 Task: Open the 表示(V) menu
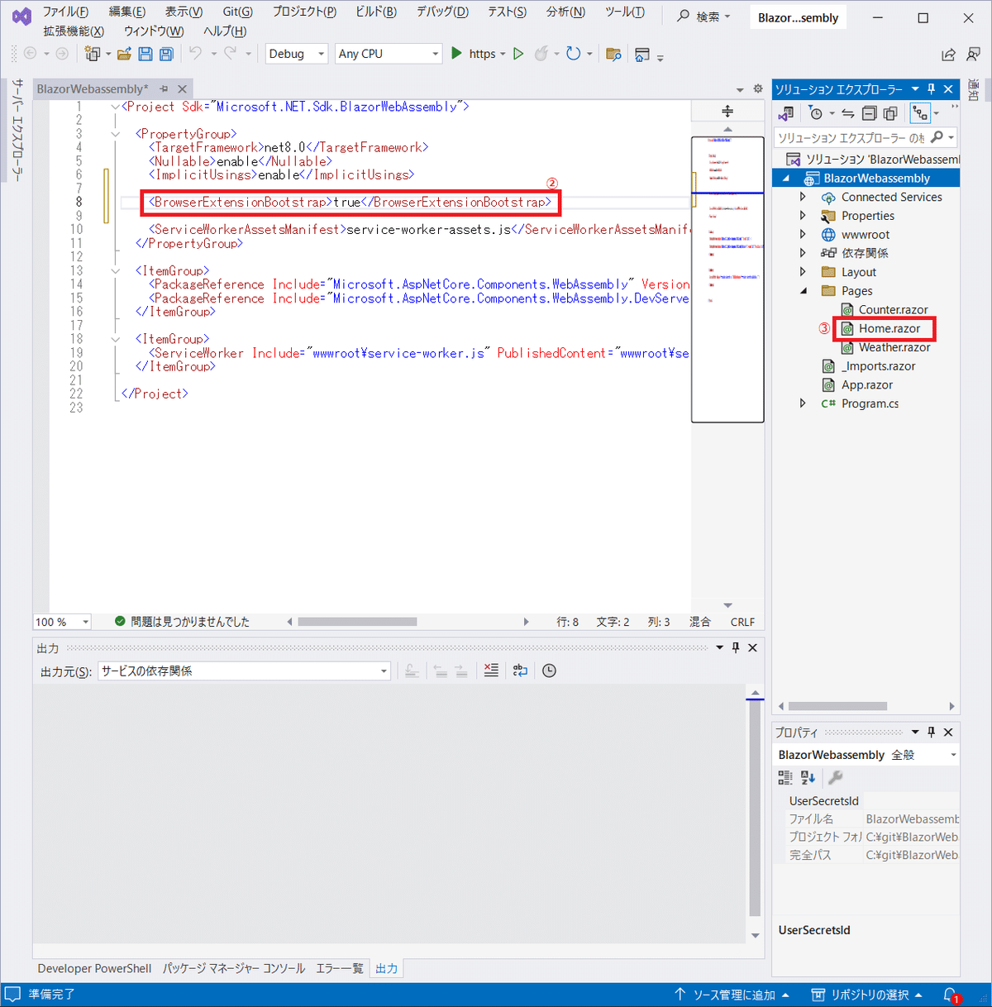(184, 12)
